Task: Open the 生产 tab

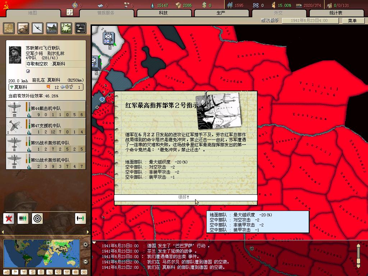Action: coord(221,13)
